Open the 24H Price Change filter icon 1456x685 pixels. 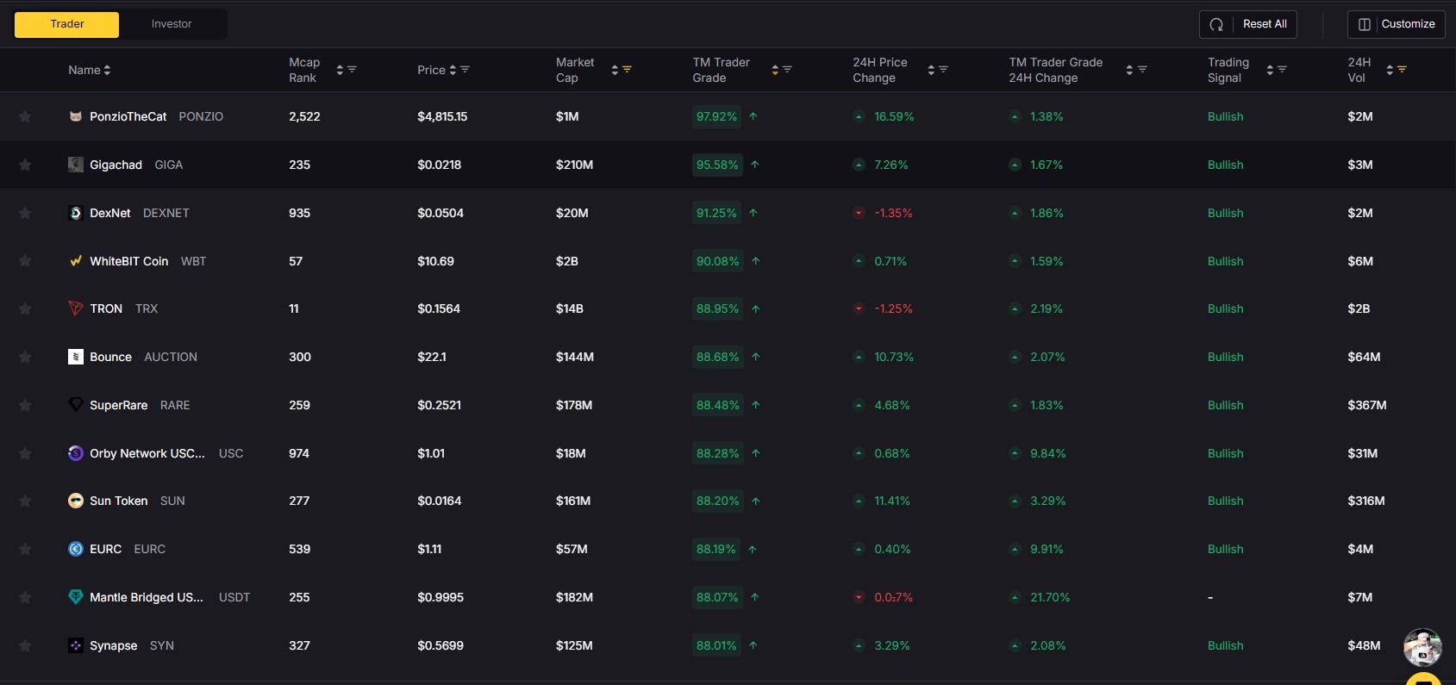(943, 69)
